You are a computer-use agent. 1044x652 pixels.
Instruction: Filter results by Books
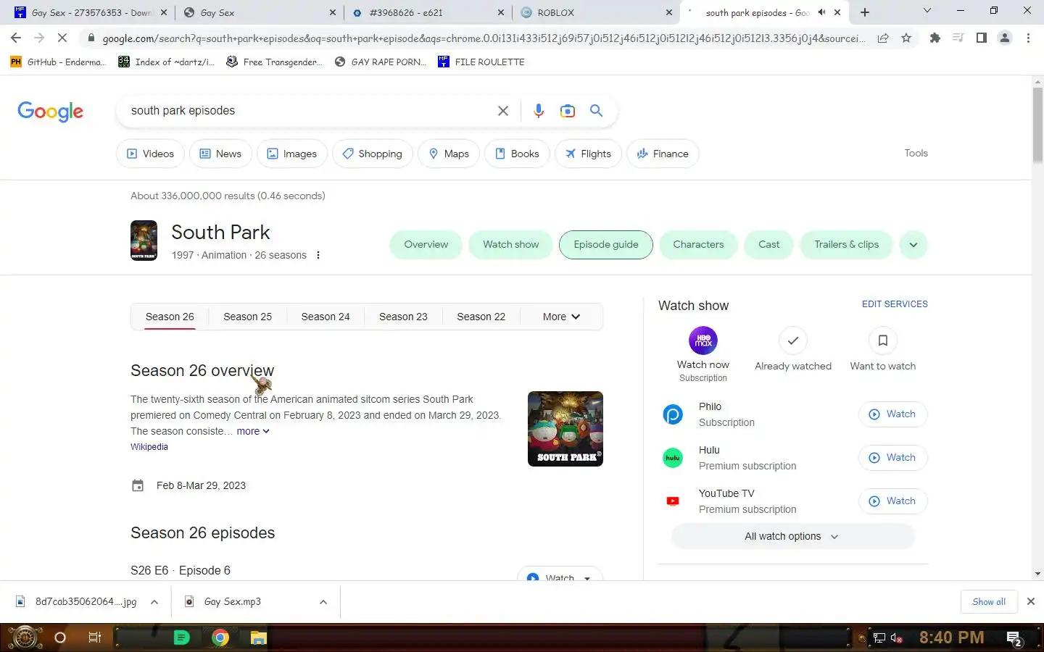tap(517, 154)
